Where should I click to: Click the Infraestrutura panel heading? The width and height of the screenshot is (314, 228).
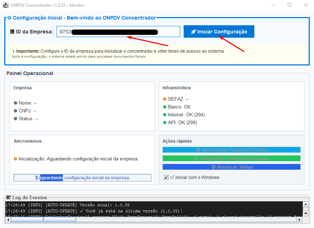point(177,88)
